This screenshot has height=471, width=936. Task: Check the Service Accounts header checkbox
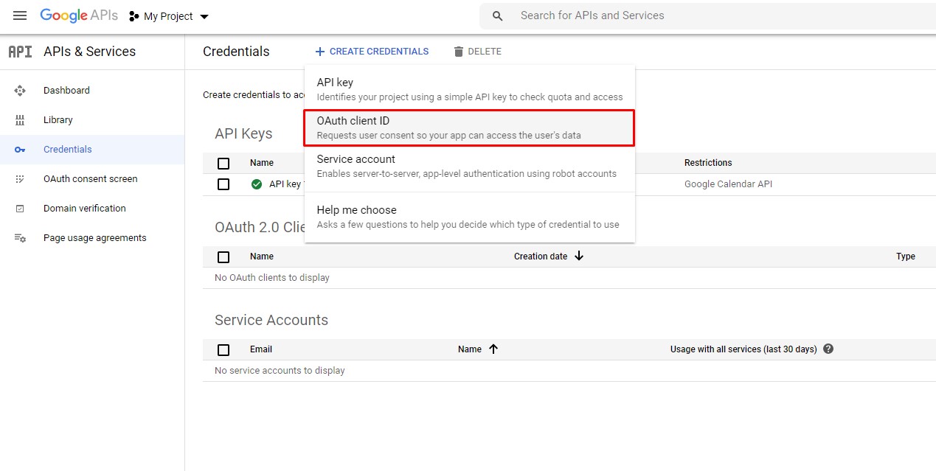tap(223, 349)
